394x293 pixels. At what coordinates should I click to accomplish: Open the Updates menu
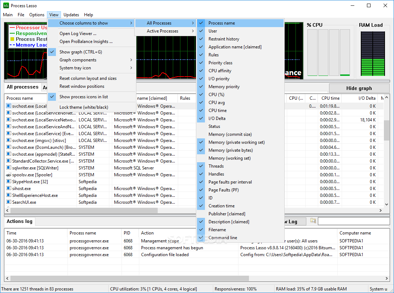tap(71, 14)
